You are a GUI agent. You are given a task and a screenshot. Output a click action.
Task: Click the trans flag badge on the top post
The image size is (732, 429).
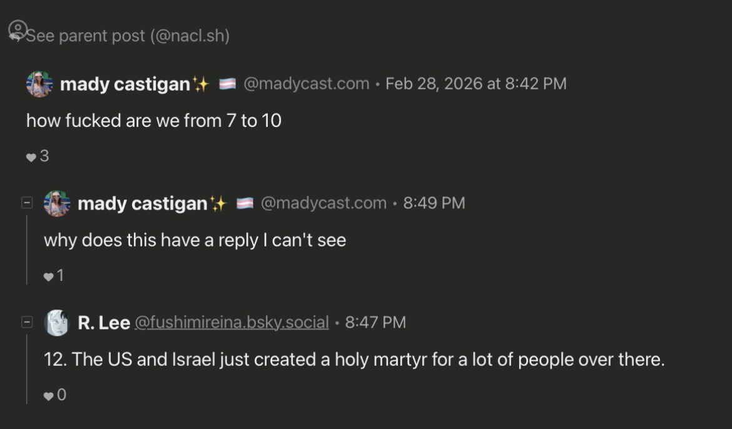tap(227, 84)
